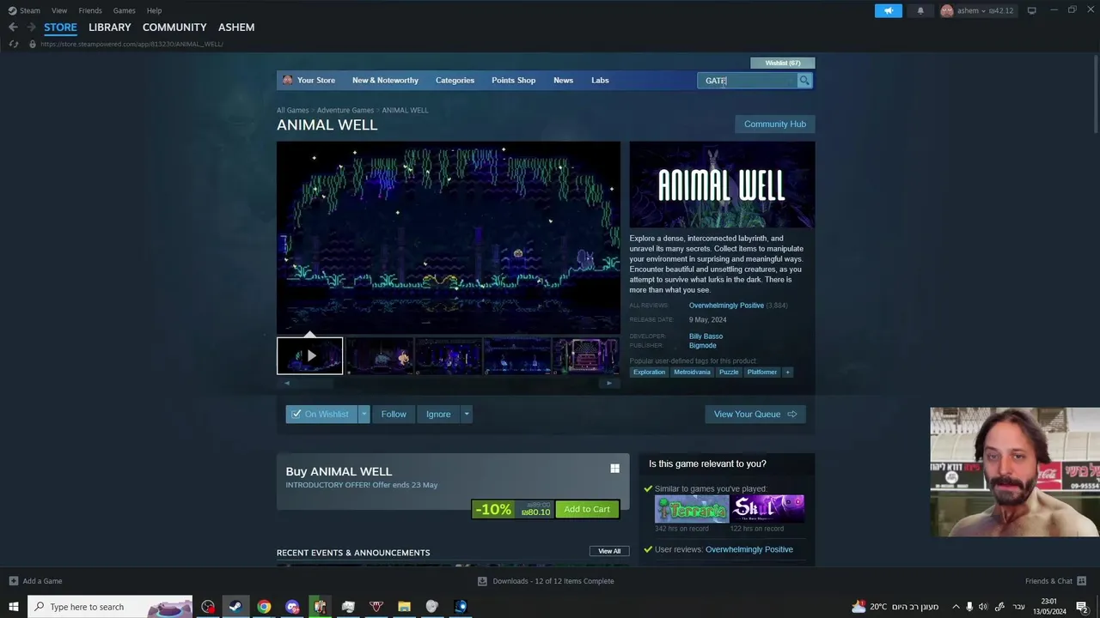The height and width of the screenshot is (618, 1100).
Task: Click View Your Queue
Action: click(x=755, y=414)
